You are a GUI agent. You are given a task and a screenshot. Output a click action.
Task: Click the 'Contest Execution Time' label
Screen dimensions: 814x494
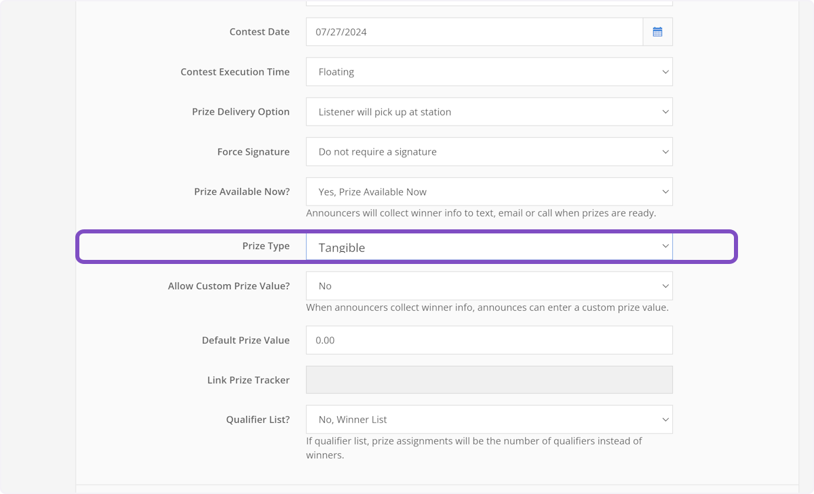pyautogui.click(x=235, y=72)
